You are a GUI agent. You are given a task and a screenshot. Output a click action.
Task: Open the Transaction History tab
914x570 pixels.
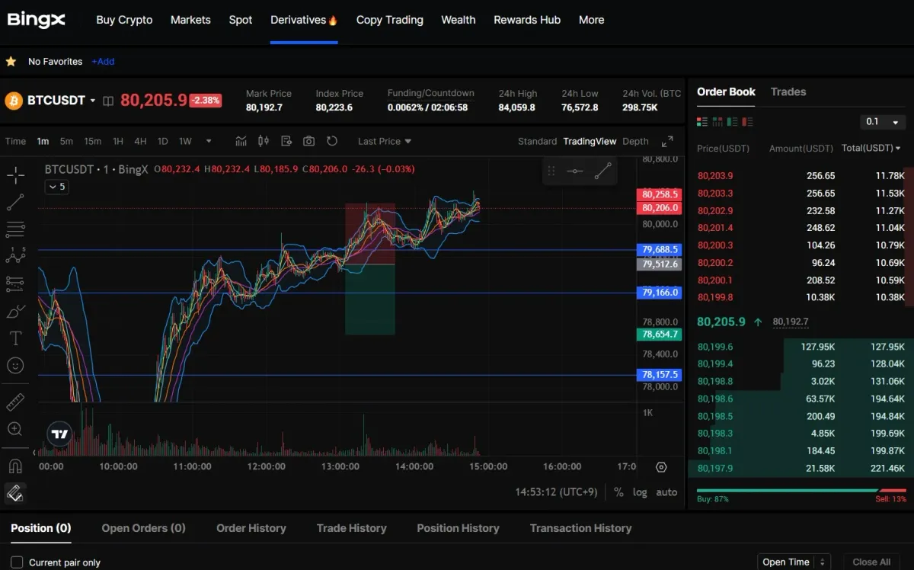(x=580, y=528)
